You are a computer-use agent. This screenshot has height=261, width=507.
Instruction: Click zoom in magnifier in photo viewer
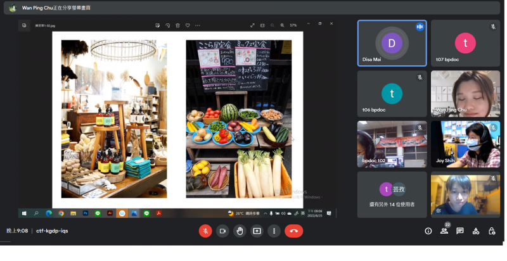282,25
